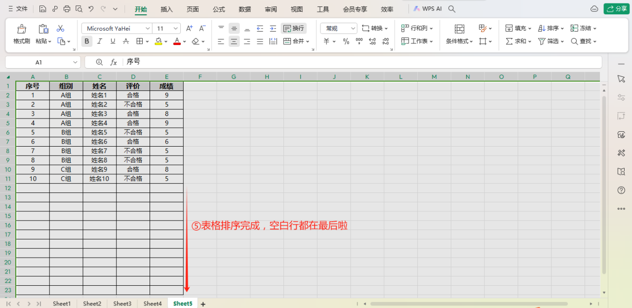Viewport: 632px width, 308px height.
Task: Toggle Italic formatting
Action: tap(100, 41)
